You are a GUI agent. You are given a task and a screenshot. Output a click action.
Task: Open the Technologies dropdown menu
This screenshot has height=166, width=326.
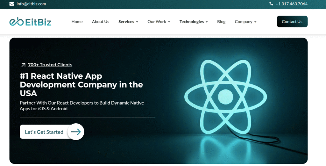(x=193, y=22)
